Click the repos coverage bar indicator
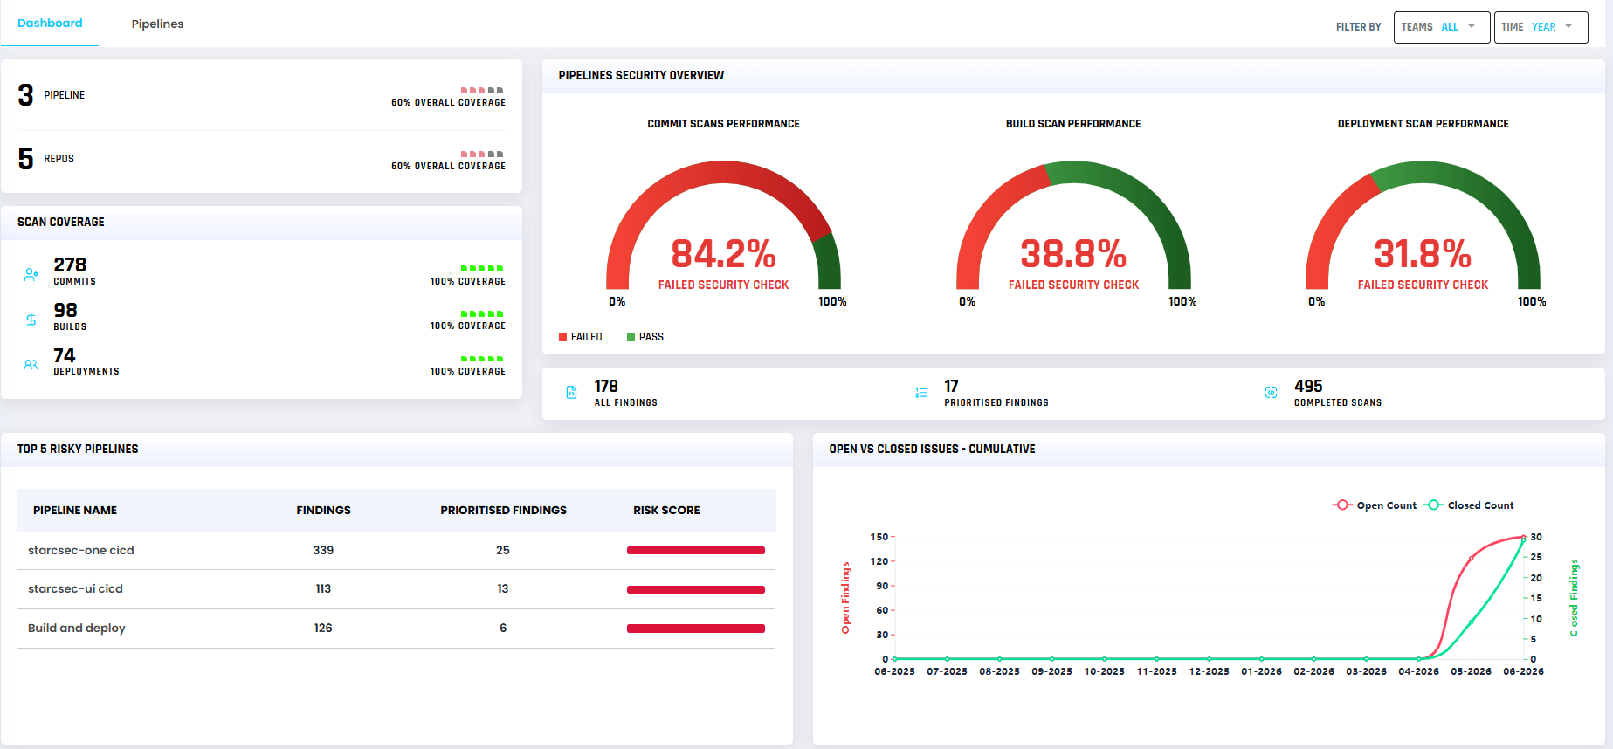 (x=482, y=155)
